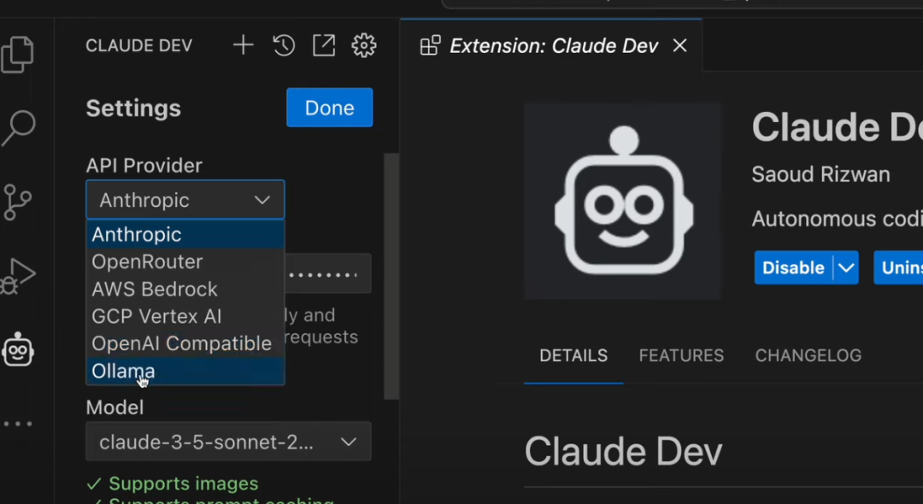Open the Explorer files icon in activity bar
The height and width of the screenshot is (504, 923).
pos(18,54)
